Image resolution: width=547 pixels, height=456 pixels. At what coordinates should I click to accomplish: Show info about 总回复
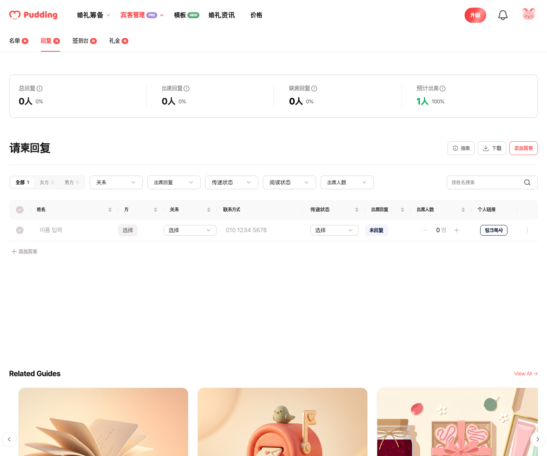(x=40, y=89)
